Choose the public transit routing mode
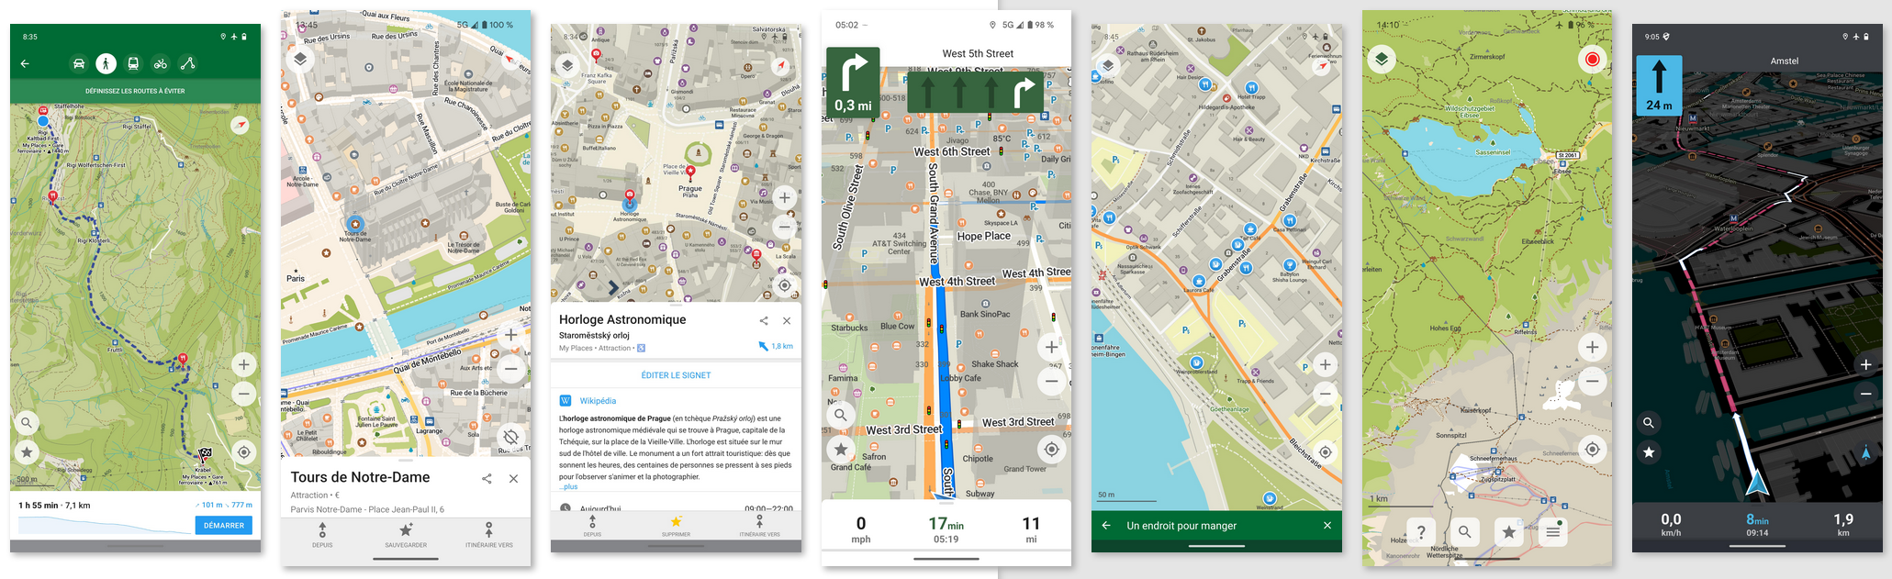Image resolution: width=1892 pixels, height=579 pixels. point(133,63)
